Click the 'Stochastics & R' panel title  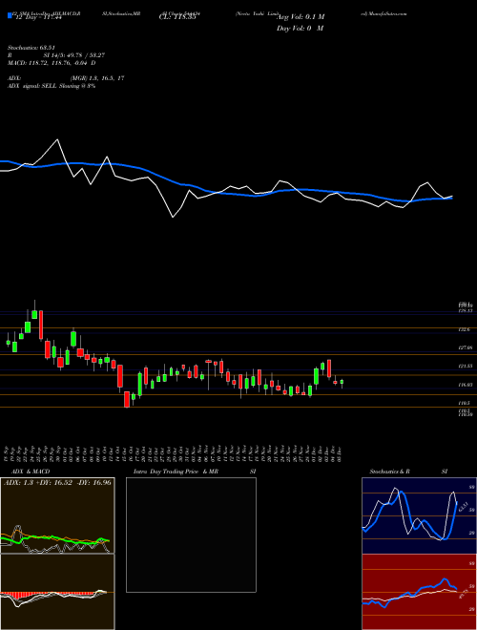pyautogui.click(x=390, y=472)
